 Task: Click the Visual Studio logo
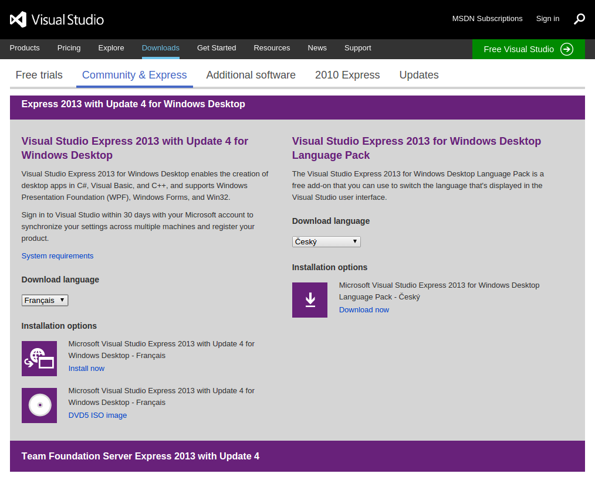click(x=56, y=19)
